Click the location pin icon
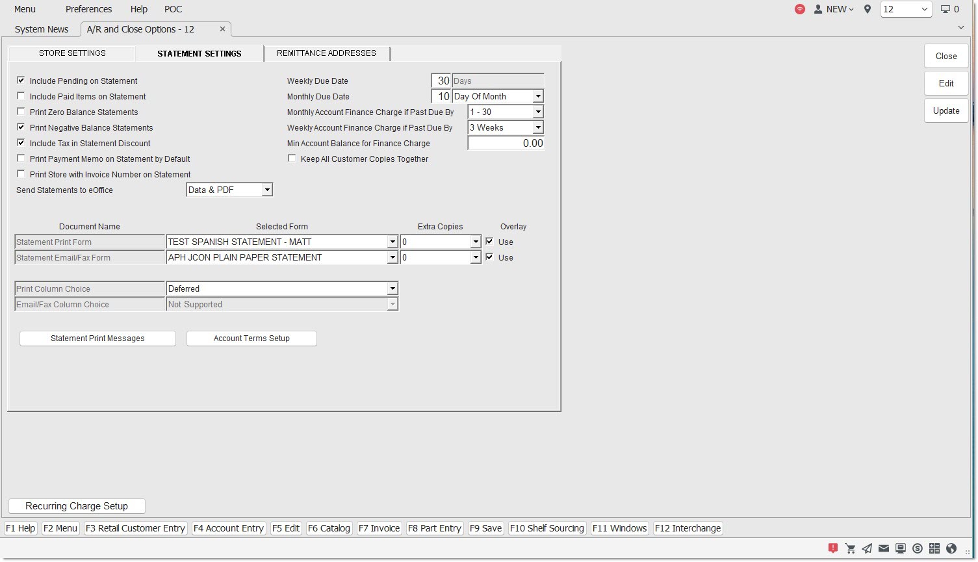This screenshot has width=978, height=562. tap(868, 9)
